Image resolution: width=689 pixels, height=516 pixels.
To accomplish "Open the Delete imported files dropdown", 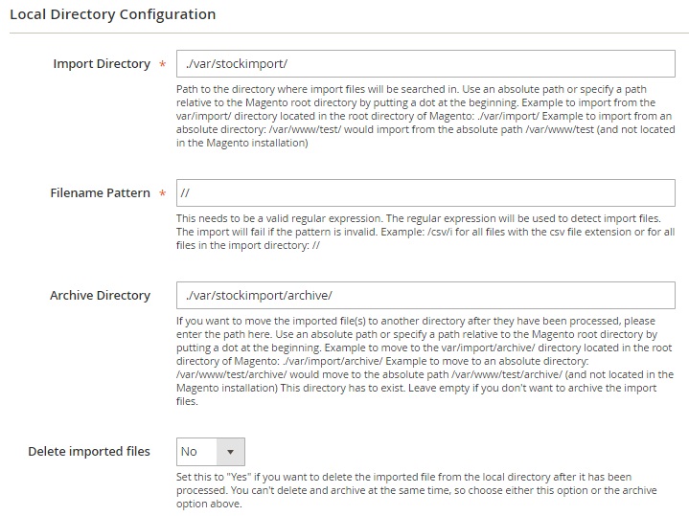I will [x=211, y=451].
